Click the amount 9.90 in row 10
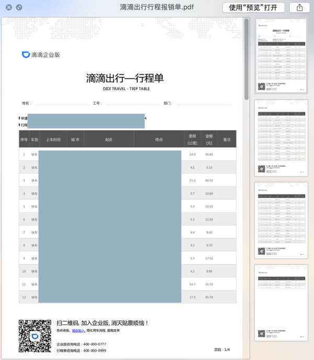This screenshot has height=360, width=314. [x=209, y=271]
